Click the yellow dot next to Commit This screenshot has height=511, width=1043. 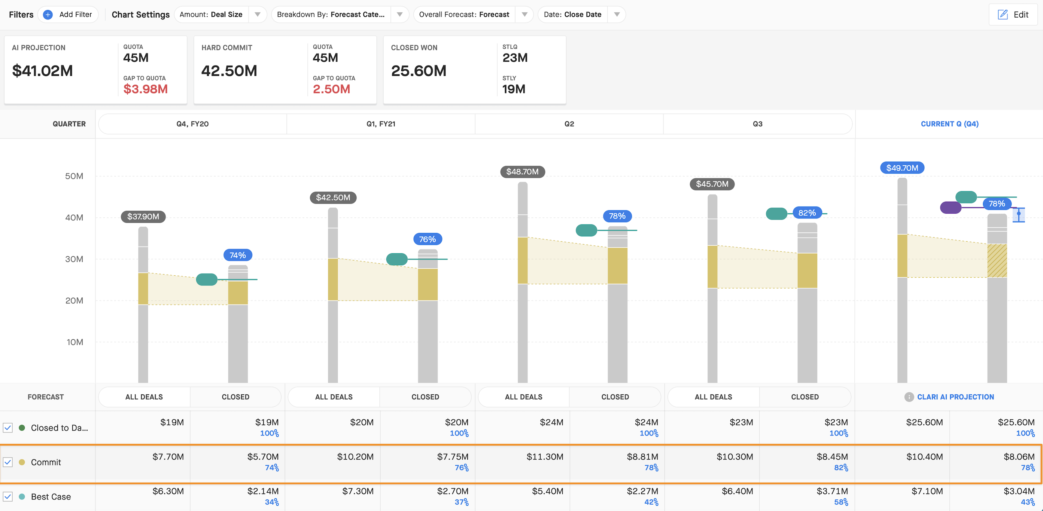[22, 462]
